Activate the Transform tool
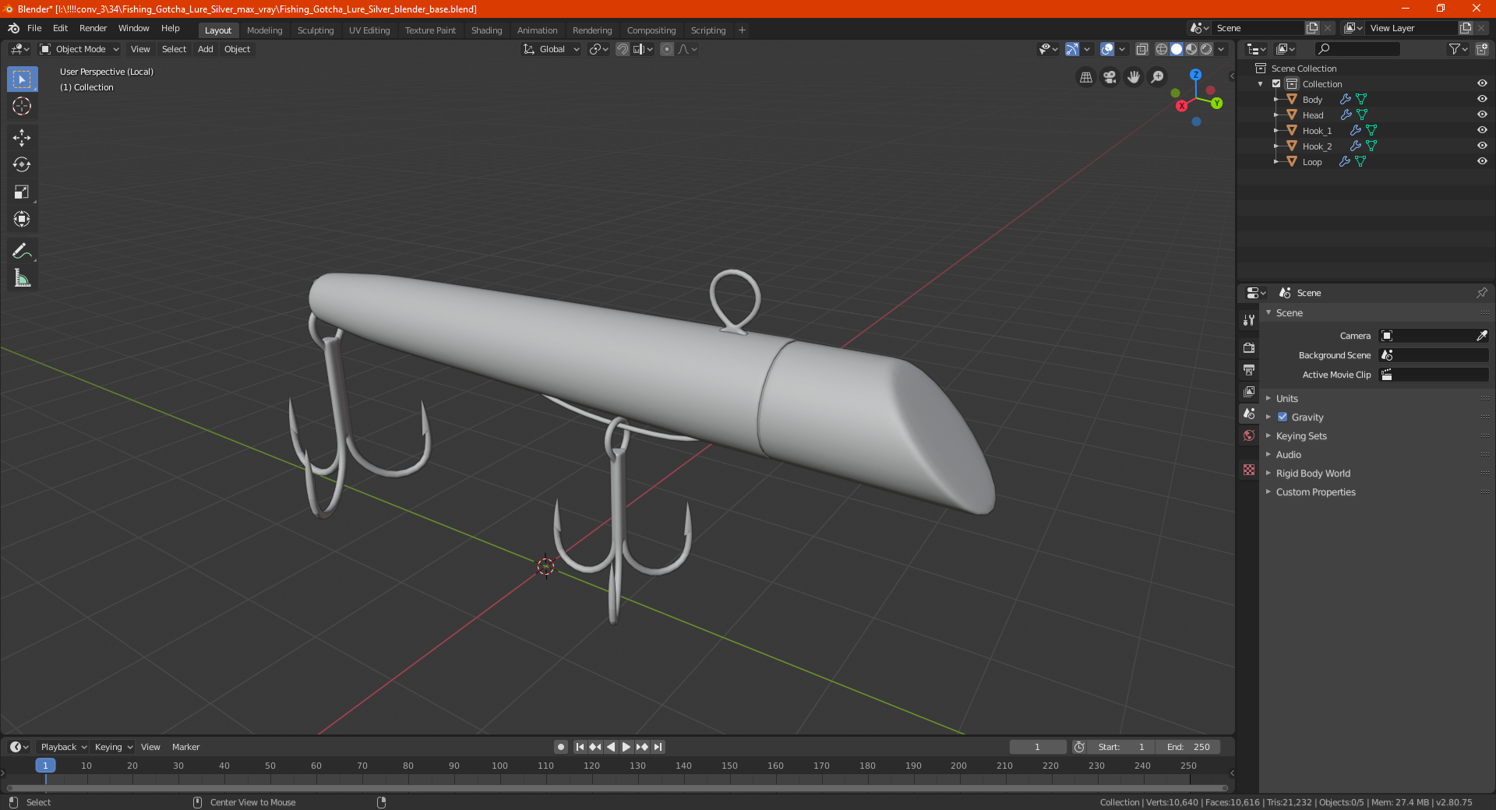This screenshot has width=1496, height=810. (22, 219)
